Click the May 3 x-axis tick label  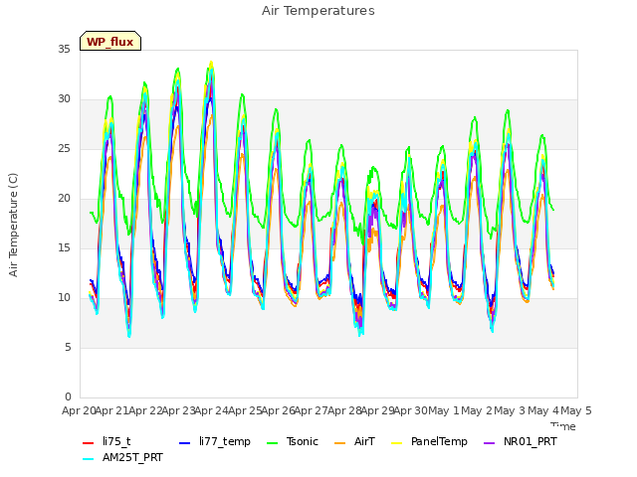click(x=510, y=410)
